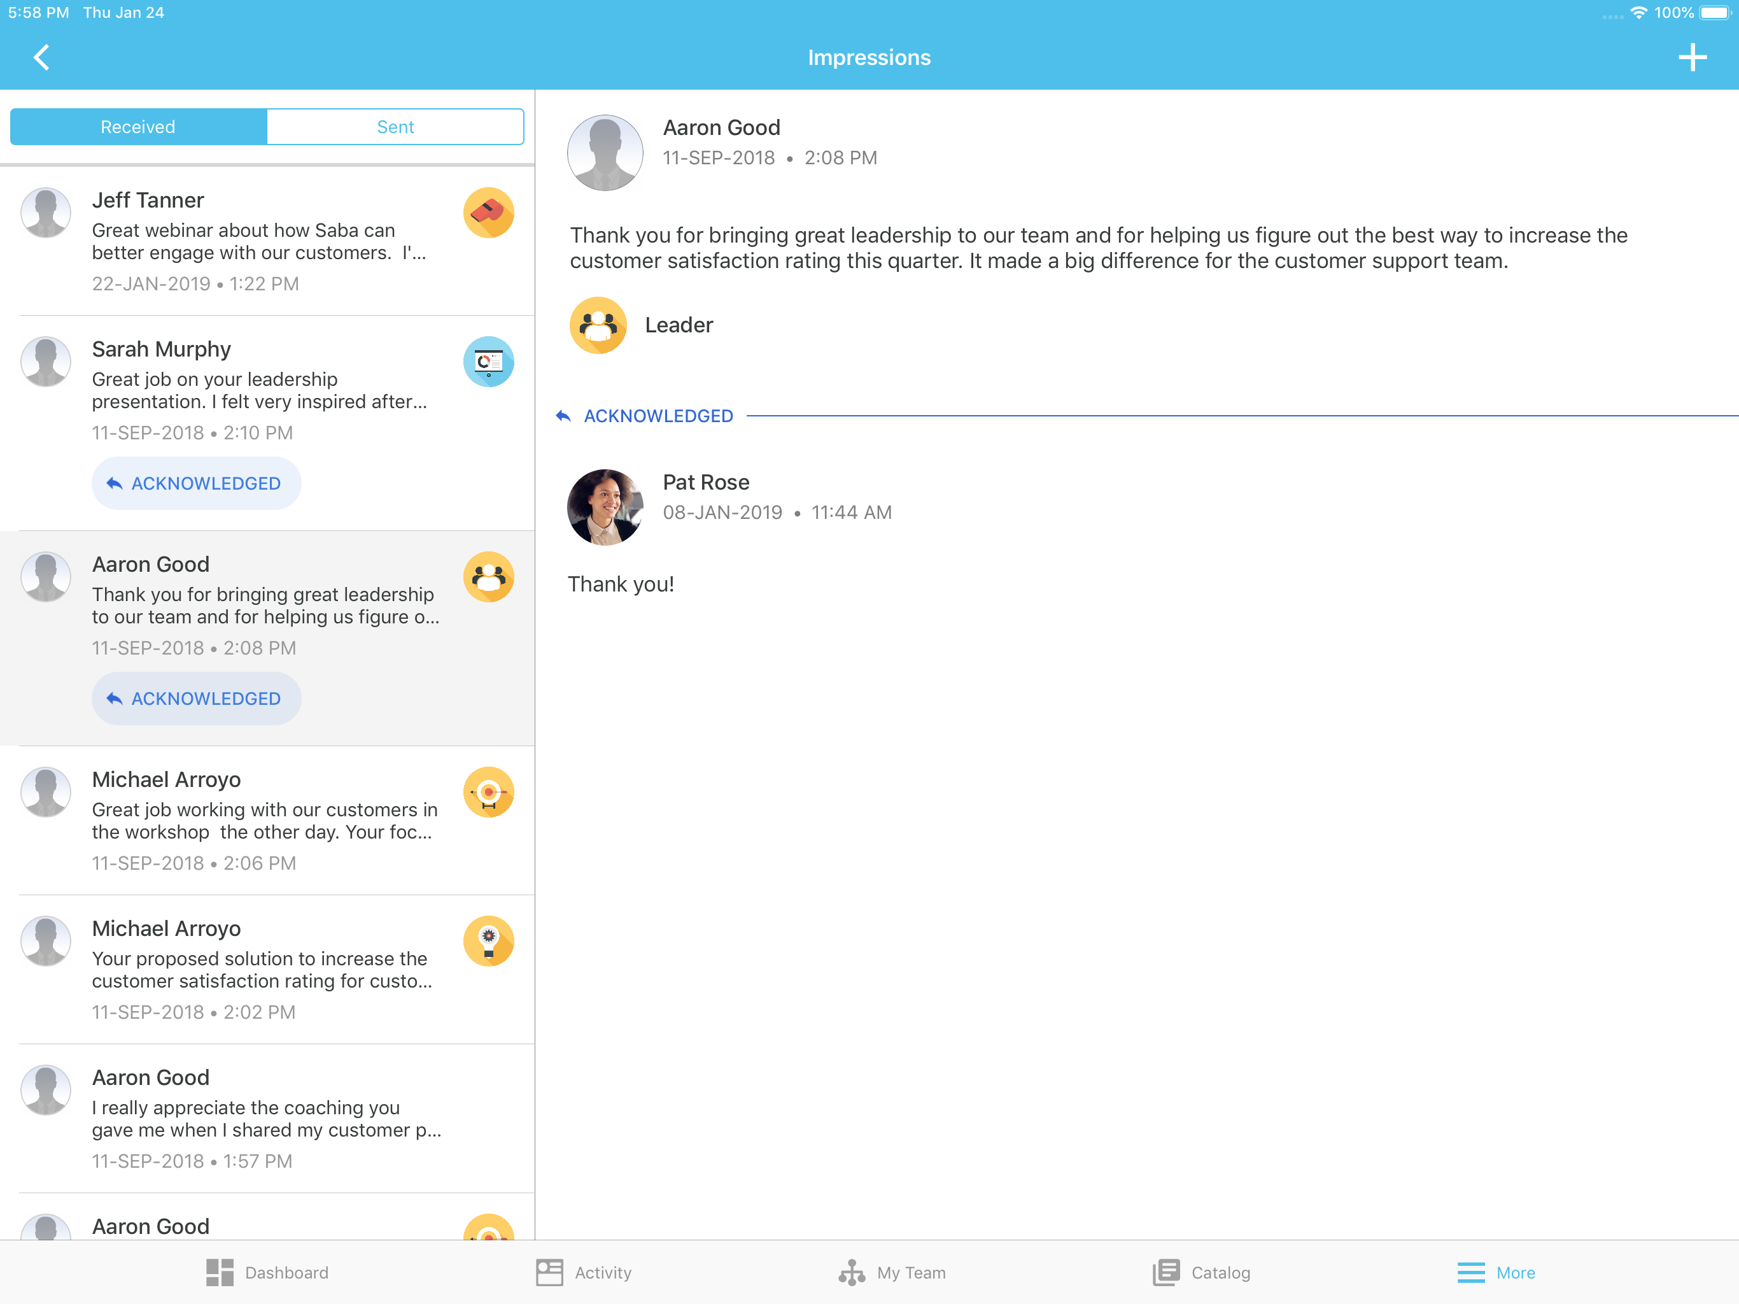
Task: Tap the presentation badge on Sarah Murphy's impression
Action: coord(488,362)
